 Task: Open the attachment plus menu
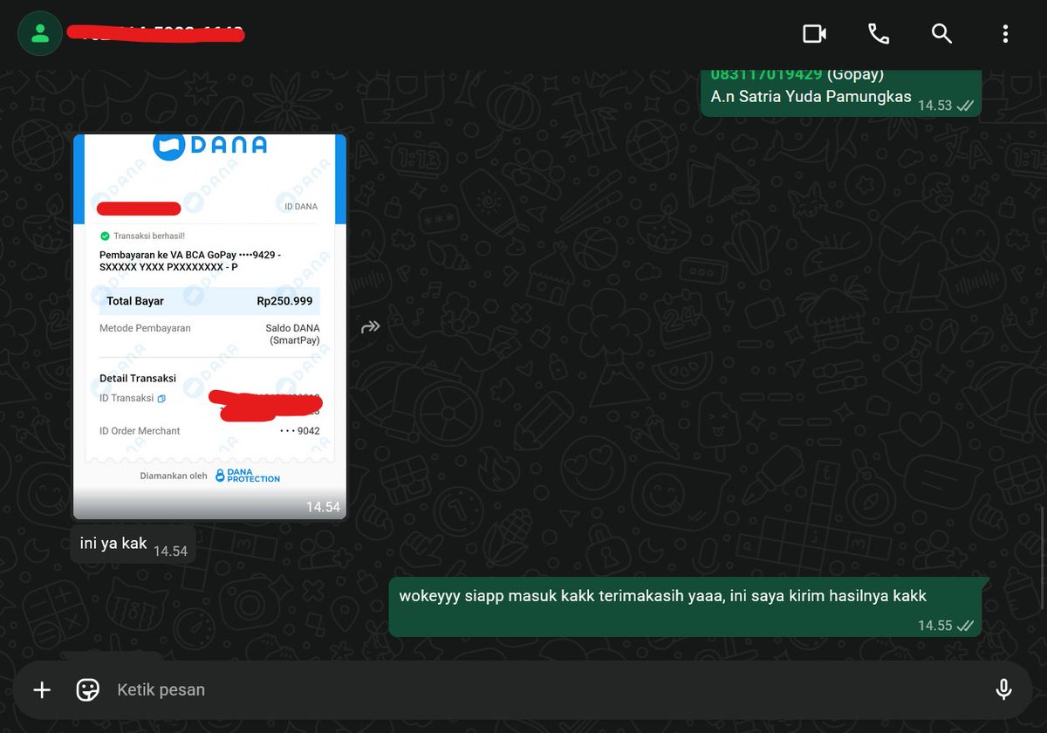coord(42,690)
